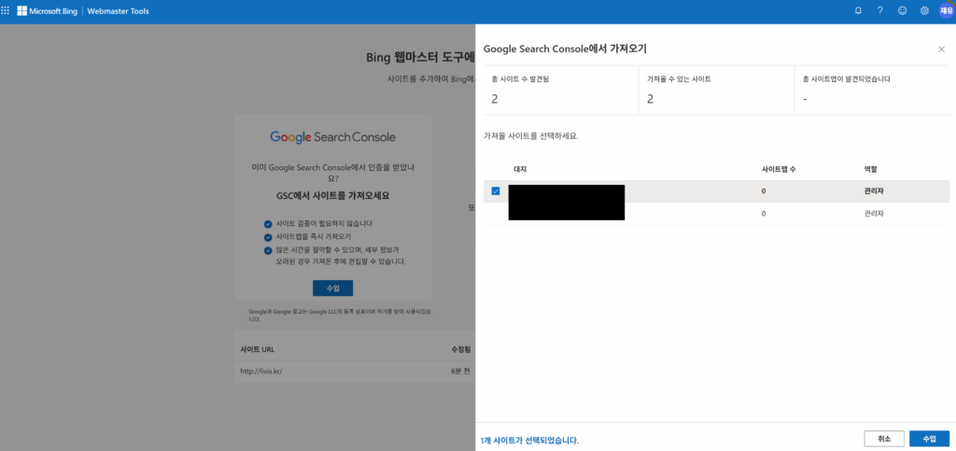Click the Google Search Console에서 가져오기 panel title
This screenshot has height=451, width=956.
click(x=565, y=49)
